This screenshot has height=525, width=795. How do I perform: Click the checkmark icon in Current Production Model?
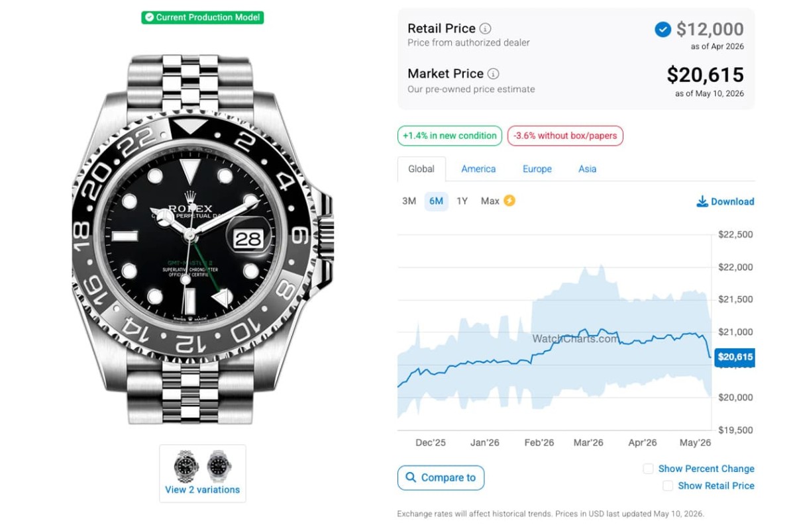[x=150, y=18]
